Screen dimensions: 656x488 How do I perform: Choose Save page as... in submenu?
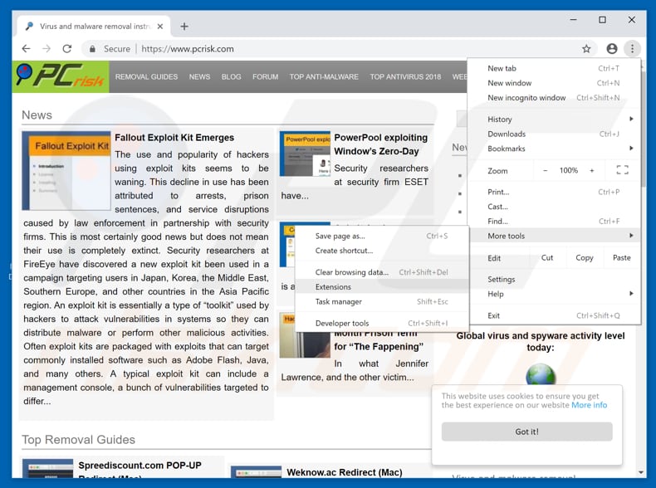[381, 236]
